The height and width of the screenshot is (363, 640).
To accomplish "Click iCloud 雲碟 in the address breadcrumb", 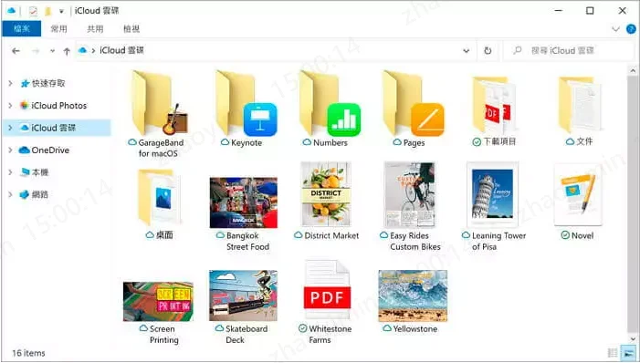I will tap(121, 50).
